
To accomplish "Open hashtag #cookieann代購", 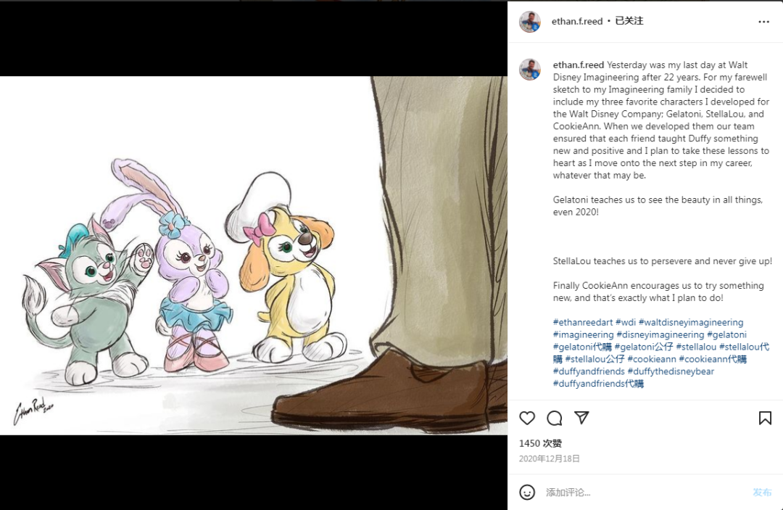I will coord(713,359).
